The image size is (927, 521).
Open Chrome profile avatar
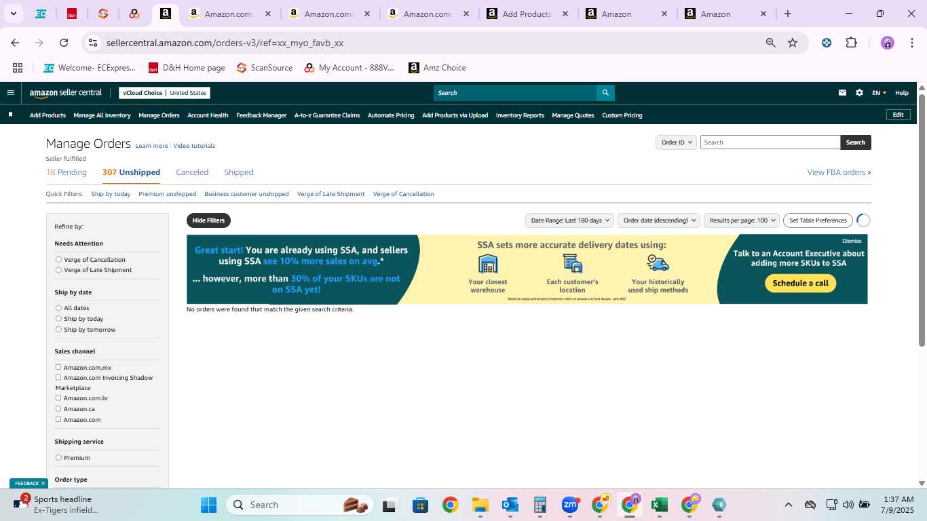pyautogui.click(x=888, y=43)
